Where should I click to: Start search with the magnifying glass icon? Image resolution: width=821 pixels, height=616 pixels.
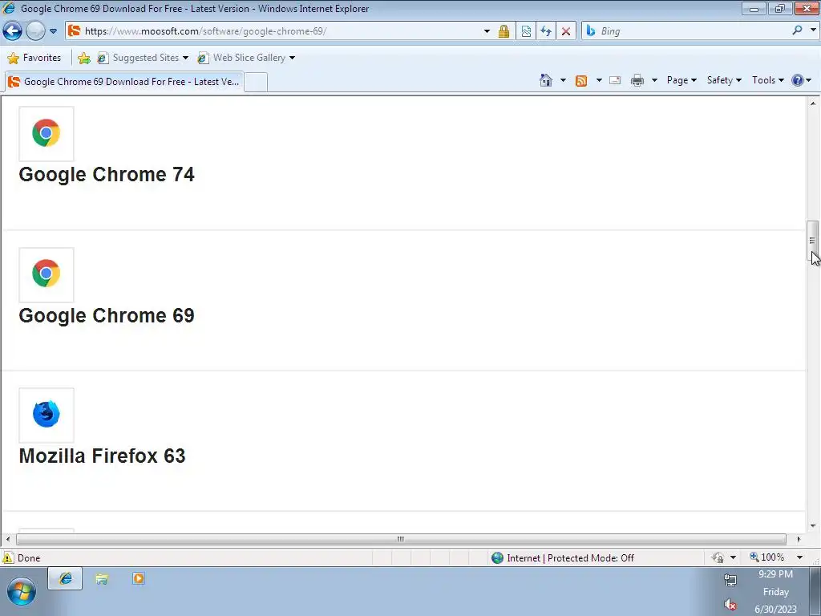click(x=797, y=30)
